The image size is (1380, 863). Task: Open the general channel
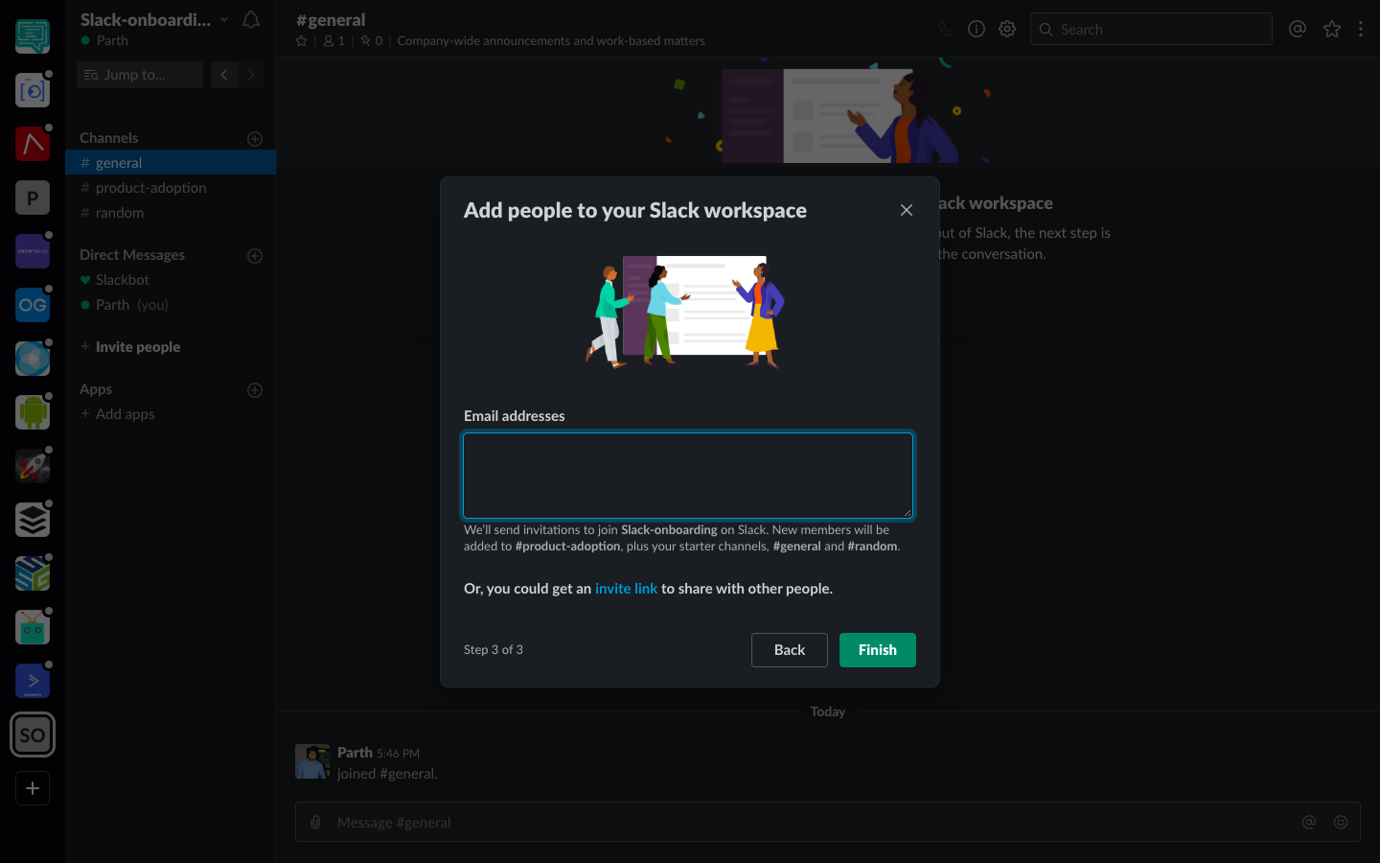click(171, 163)
